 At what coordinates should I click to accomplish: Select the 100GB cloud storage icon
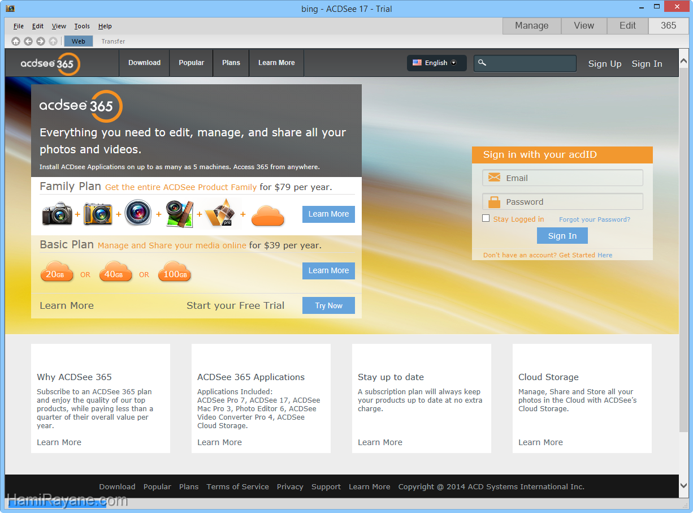pos(175,271)
